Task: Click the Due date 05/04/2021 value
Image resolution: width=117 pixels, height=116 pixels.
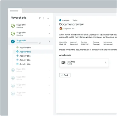Action: coord(85,44)
